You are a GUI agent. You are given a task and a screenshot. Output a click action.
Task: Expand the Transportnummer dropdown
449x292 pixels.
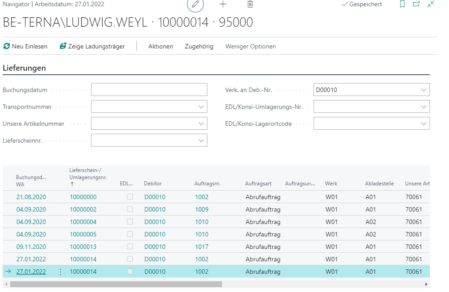[x=200, y=107]
